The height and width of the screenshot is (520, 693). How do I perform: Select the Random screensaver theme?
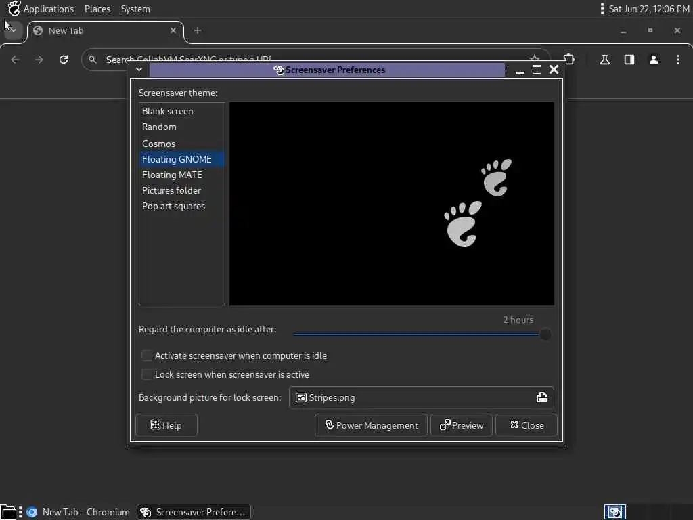coord(181,127)
